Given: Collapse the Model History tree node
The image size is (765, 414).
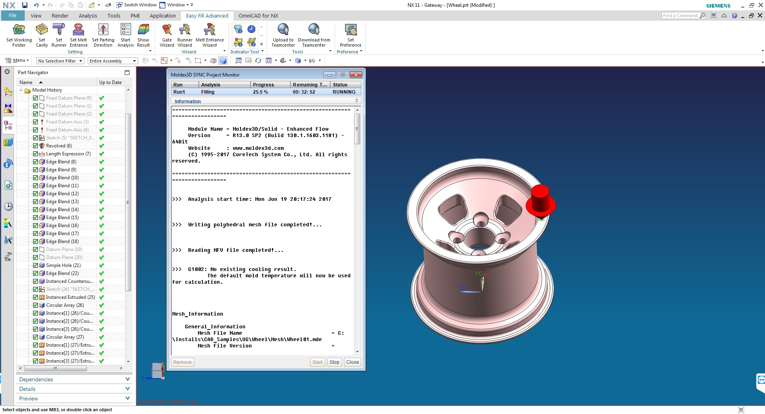Looking at the screenshot, I should click(21, 90).
